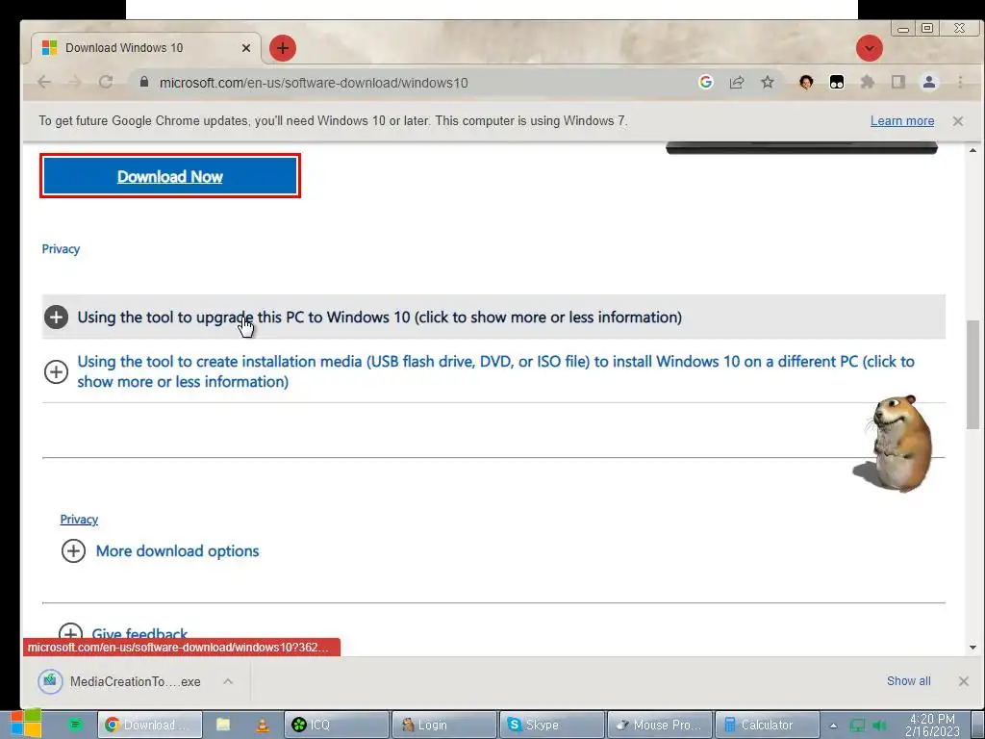This screenshot has height=739, width=985.
Task: Click the network tray icon
Action: point(857,726)
